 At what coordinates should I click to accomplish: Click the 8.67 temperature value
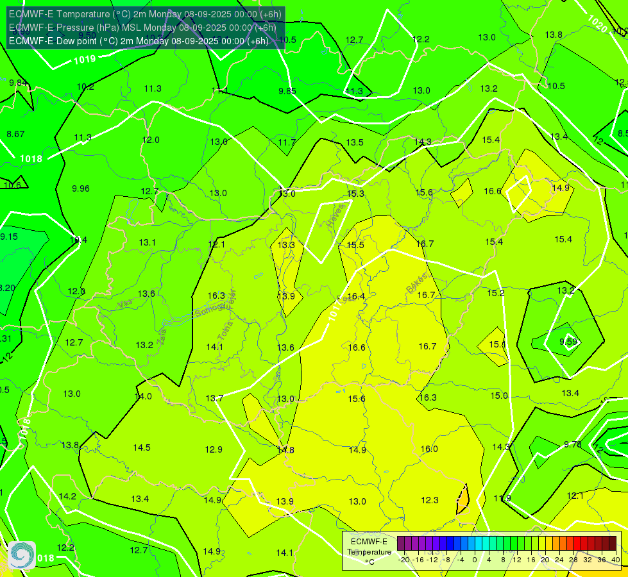click(15, 134)
